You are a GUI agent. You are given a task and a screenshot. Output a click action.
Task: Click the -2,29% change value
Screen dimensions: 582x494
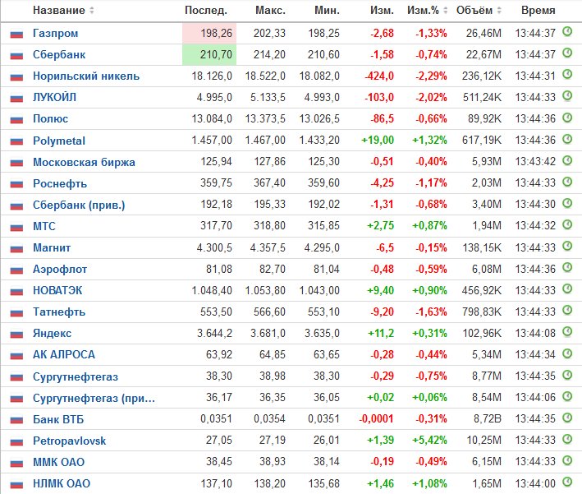pos(431,76)
